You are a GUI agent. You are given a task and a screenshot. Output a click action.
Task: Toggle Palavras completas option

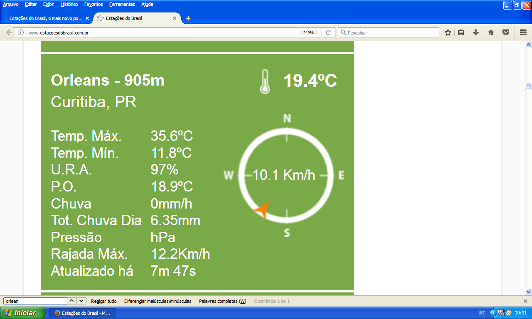click(x=222, y=301)
